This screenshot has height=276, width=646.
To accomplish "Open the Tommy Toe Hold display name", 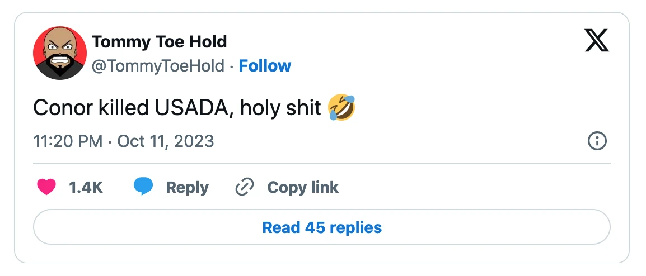I will point(159,41).
